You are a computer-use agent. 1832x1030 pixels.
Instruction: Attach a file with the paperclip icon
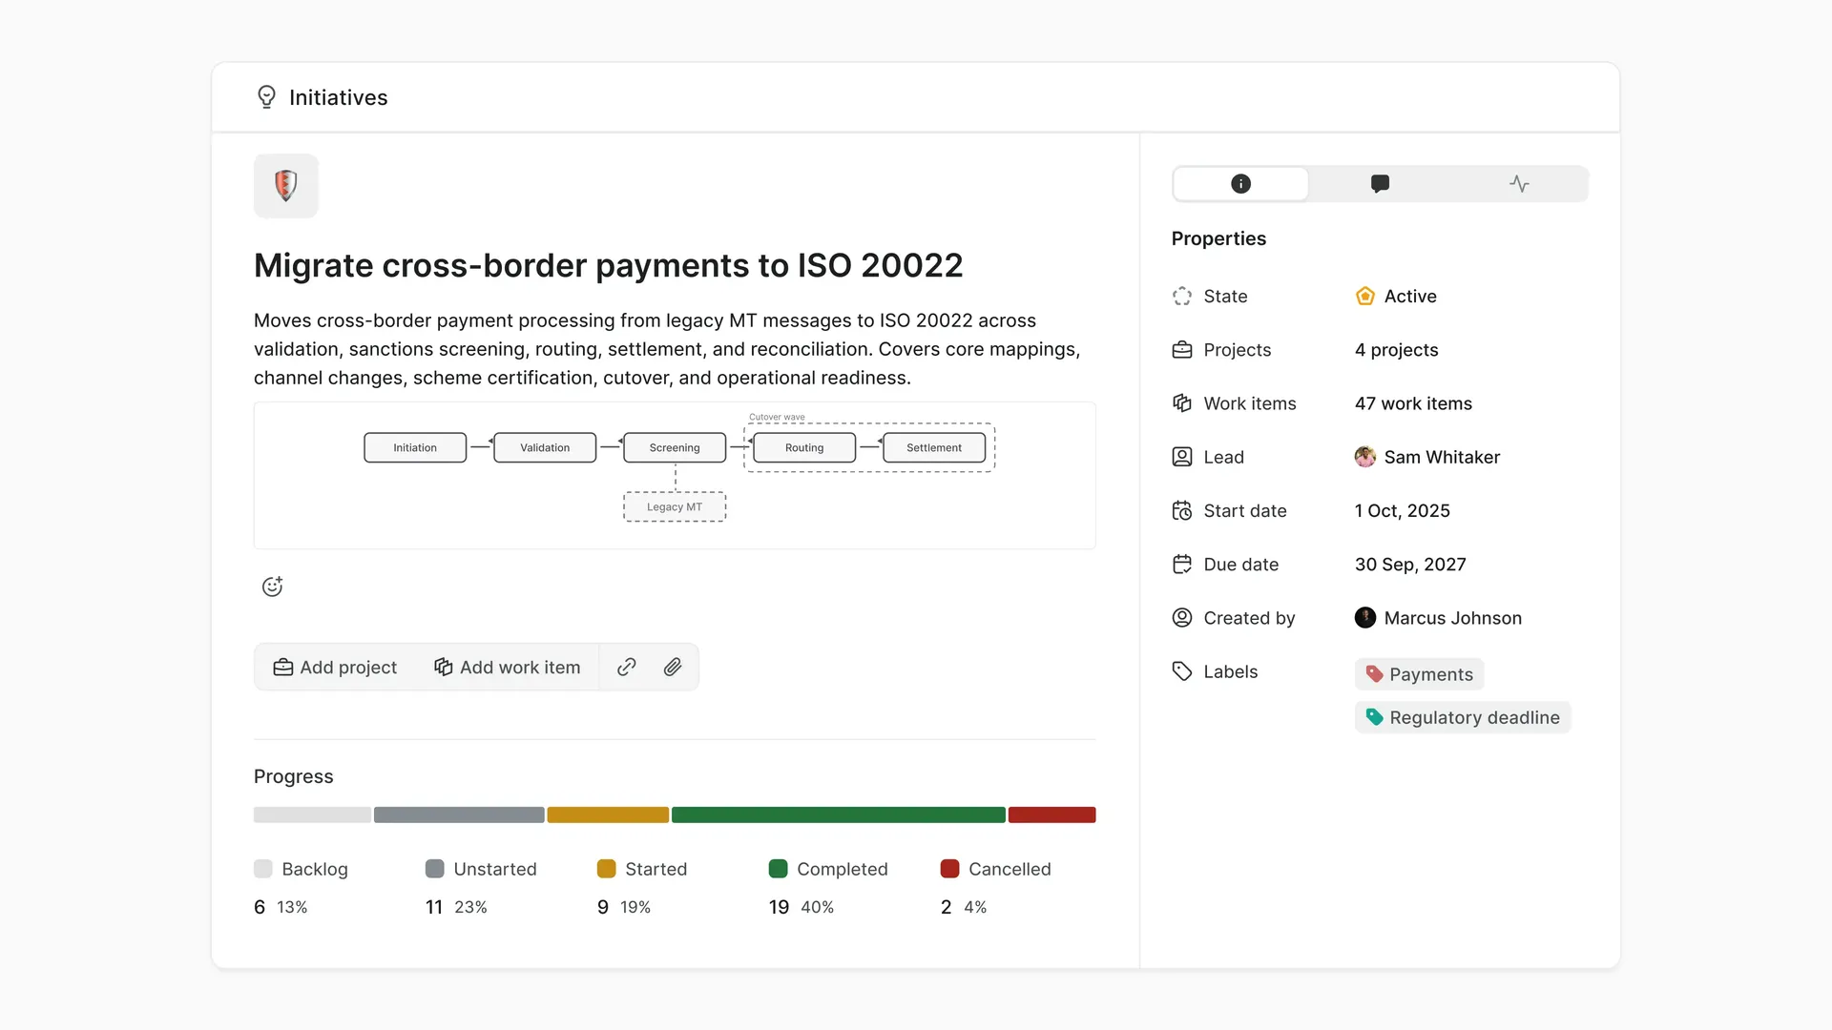coord(673,668)
